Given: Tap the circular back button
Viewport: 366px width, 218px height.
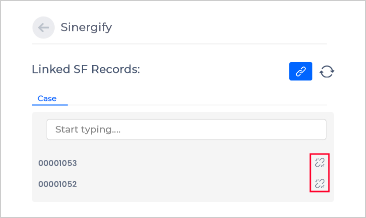Looking at the screenshot, I should 44,27.
